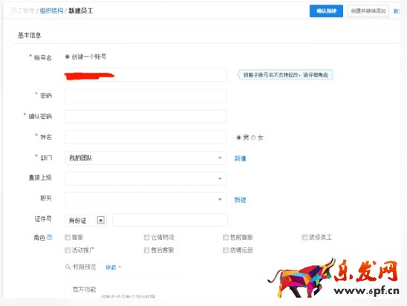Open the 部门 dropdown showing 我的团队
Viewport: 407px width, 306px height.
pos(146,157)
